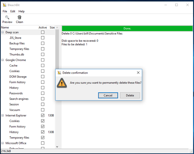Open the Help menu
The width and height of the screenshot is (194, 154).
21,11
